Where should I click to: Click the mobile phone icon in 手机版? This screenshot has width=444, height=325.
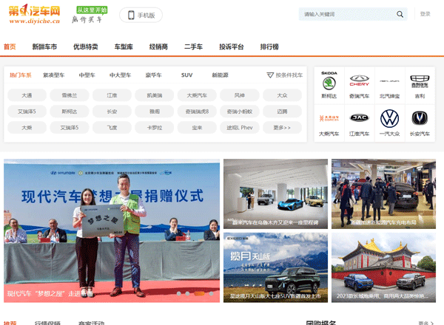[131, 15]
